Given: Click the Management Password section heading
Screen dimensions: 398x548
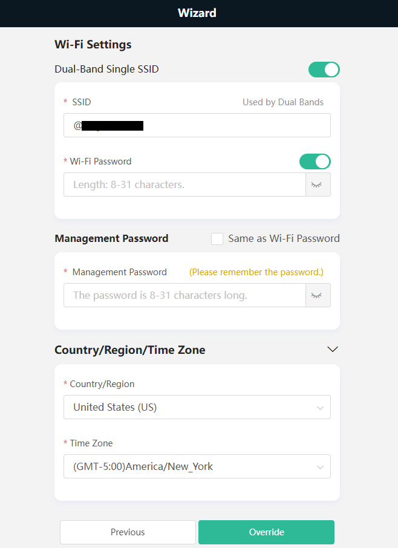Looking at the screenshot, I should click(111, 238).
